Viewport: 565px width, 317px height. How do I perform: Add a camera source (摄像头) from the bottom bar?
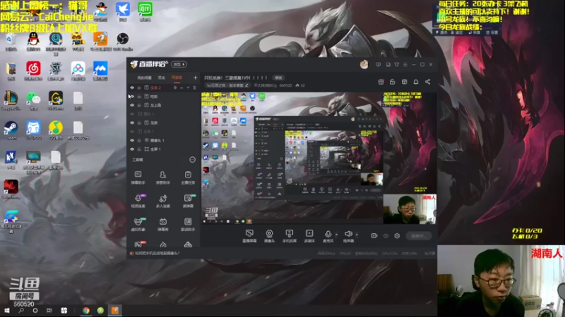coord(269,236)
